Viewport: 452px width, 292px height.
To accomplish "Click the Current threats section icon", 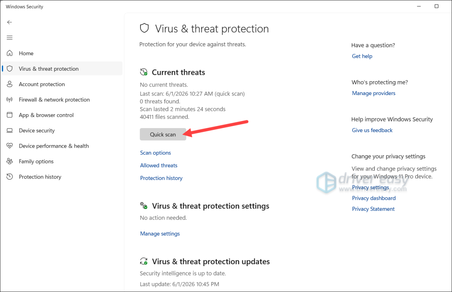I will pyautogui.click(x=144, y=72).
